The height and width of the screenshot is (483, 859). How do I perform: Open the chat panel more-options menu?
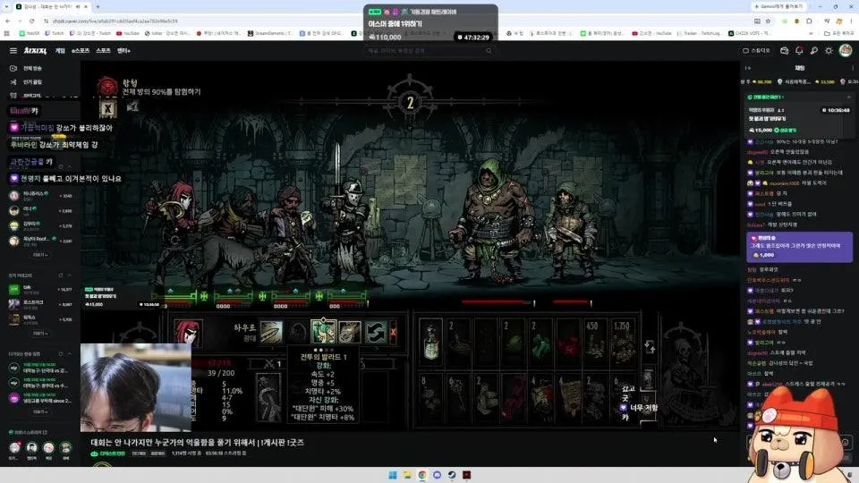(x=853, y=68)
